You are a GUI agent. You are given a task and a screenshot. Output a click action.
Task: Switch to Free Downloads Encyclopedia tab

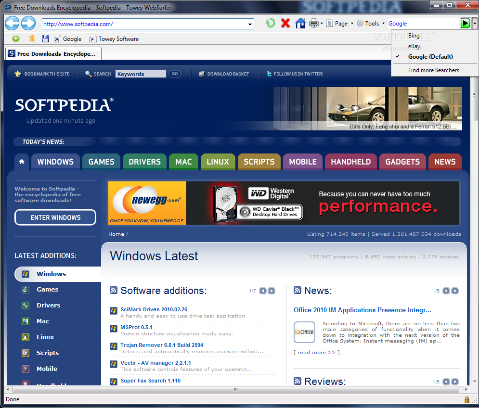point(53,54)
